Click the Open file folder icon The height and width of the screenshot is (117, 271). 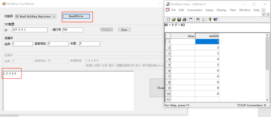coord(174,20)
